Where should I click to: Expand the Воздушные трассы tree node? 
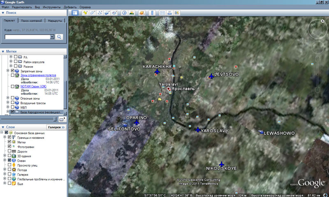point(7,103)
